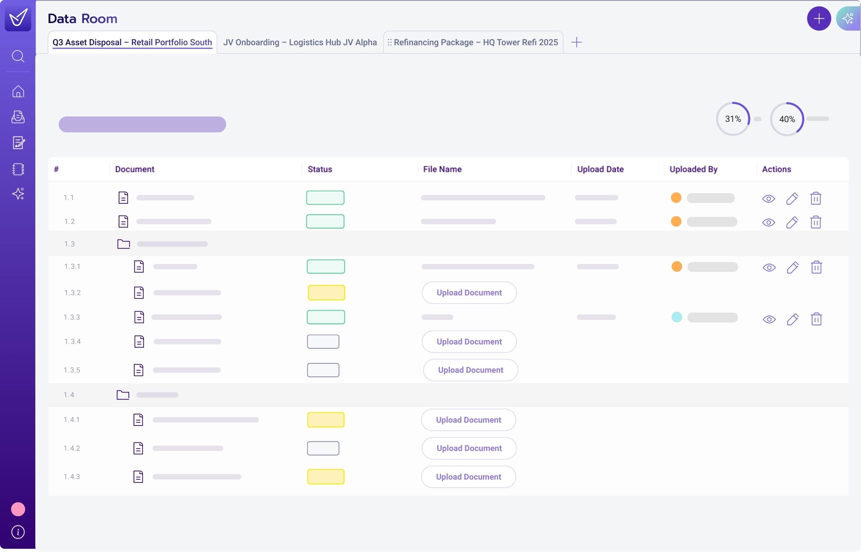This screenshot has height=552, width=861.
Task: Click the File Name column header
Action: click(442, 169)
